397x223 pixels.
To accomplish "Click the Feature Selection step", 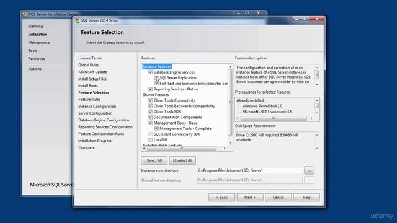I will [x=94, y=92].
